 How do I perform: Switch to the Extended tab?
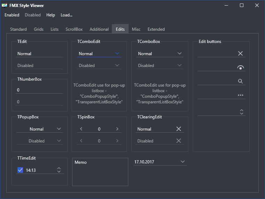156,29
